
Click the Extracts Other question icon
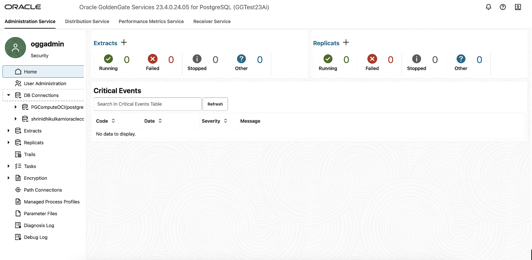pyautogui.click(x=241, y=59)
